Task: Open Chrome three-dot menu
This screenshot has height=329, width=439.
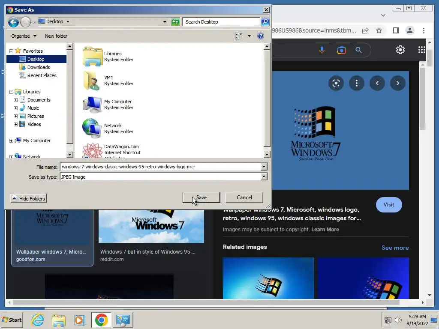Action: (x=424, y=30)
